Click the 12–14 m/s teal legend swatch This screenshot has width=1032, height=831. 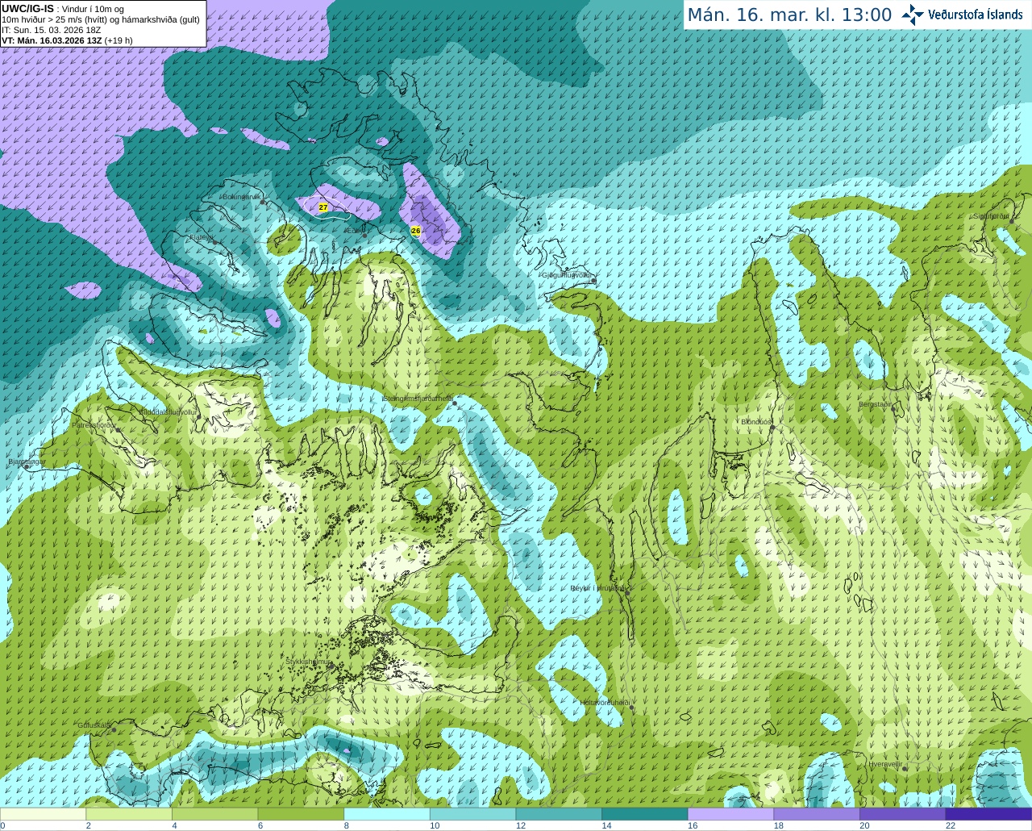click(559, 814)
